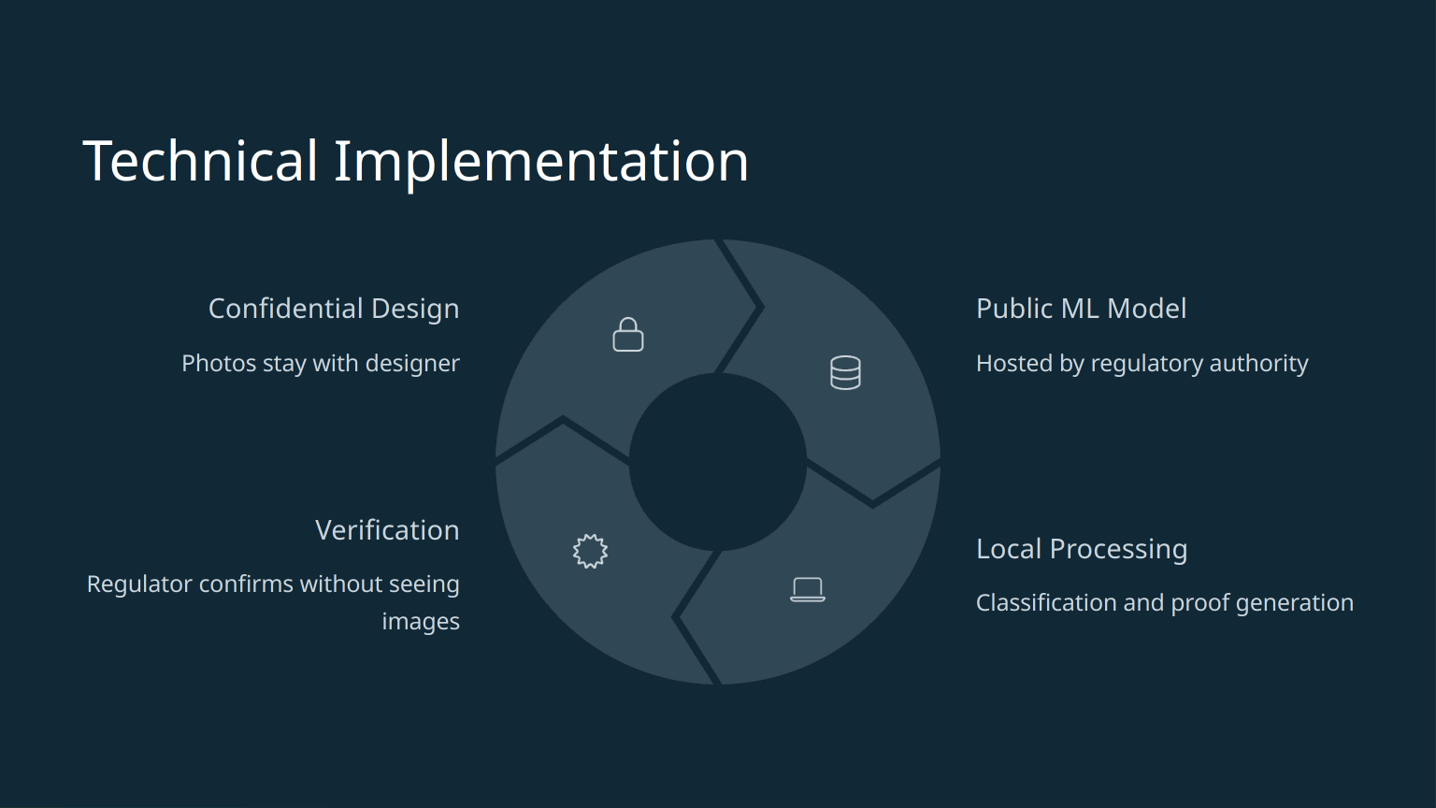Select 'Regulator confirms without seeing images' text

click(273, 584)
